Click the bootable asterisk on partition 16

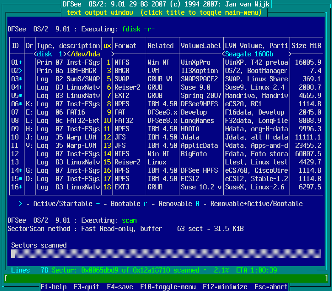20,187
